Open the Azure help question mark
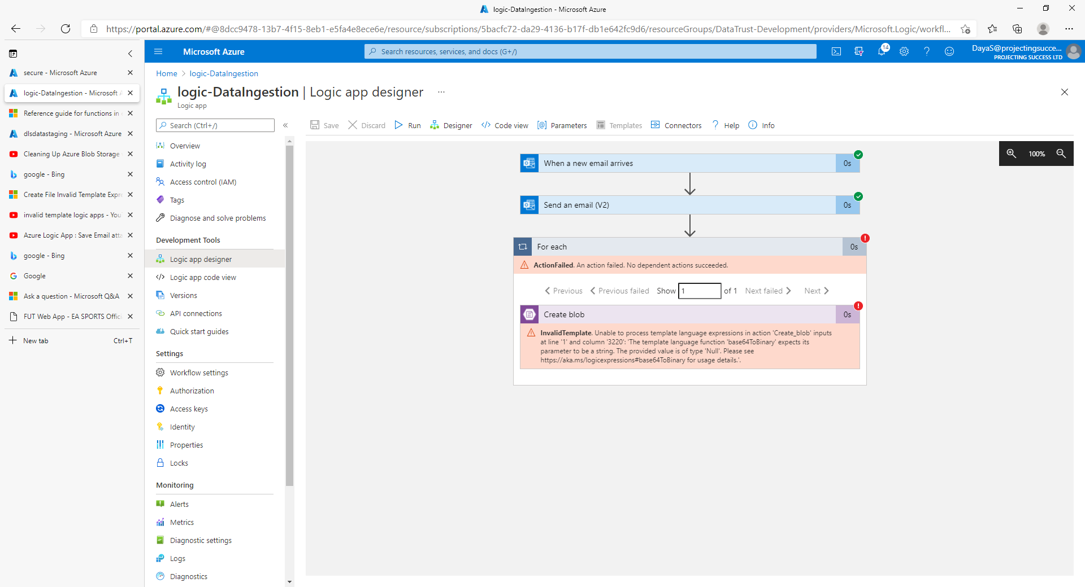This screenshot has width=1085, height=587. click(927, 51)
